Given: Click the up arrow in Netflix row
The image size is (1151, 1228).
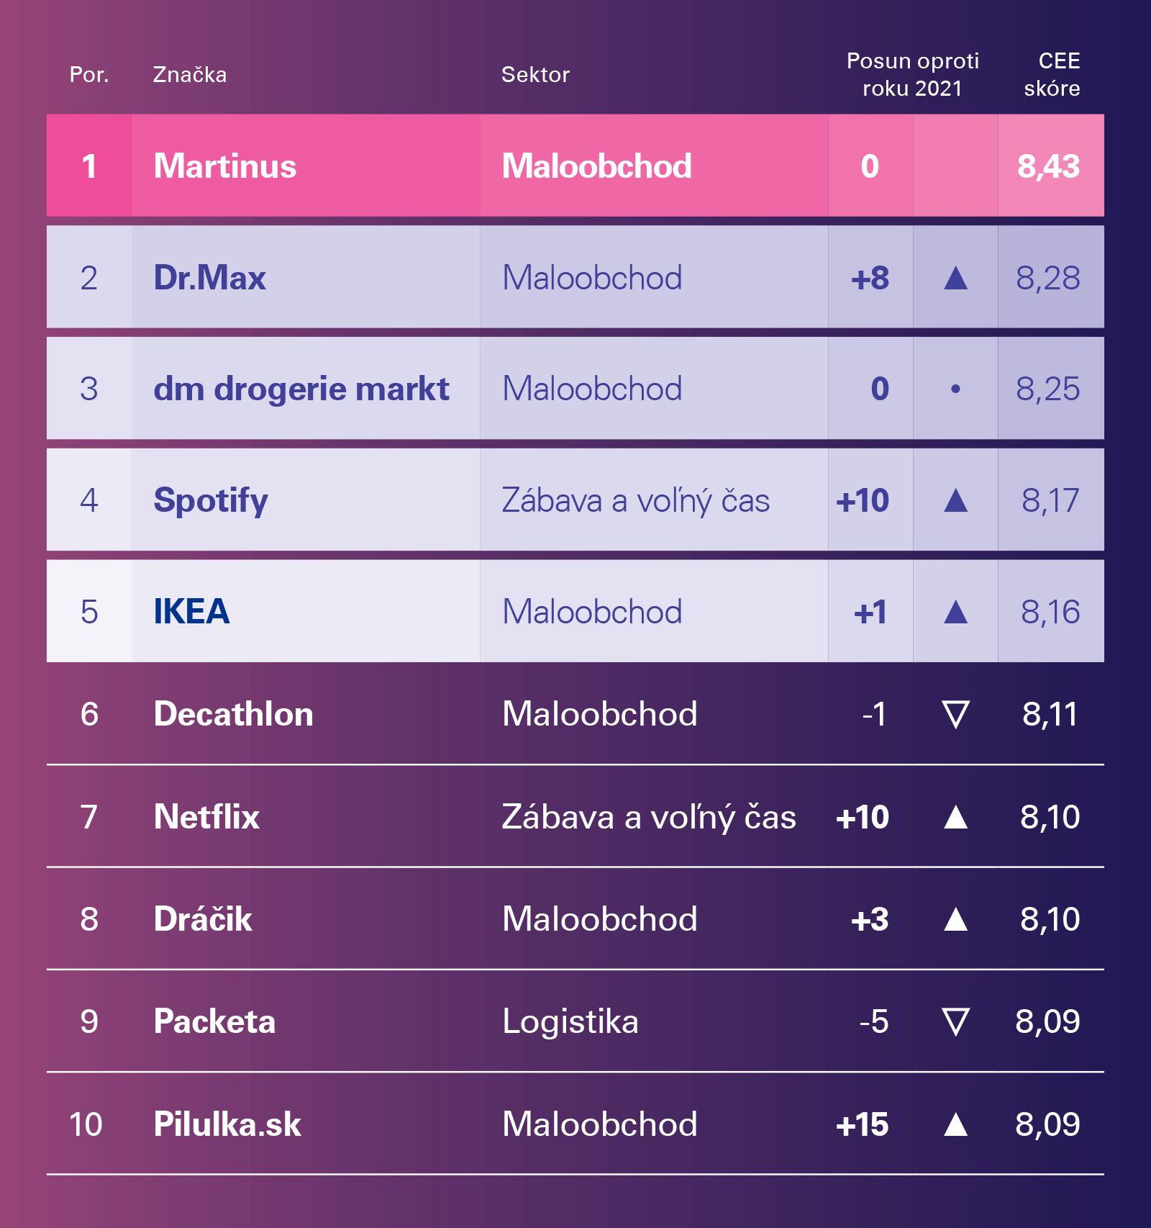Looking at the screenshot, I should [955, 817].
